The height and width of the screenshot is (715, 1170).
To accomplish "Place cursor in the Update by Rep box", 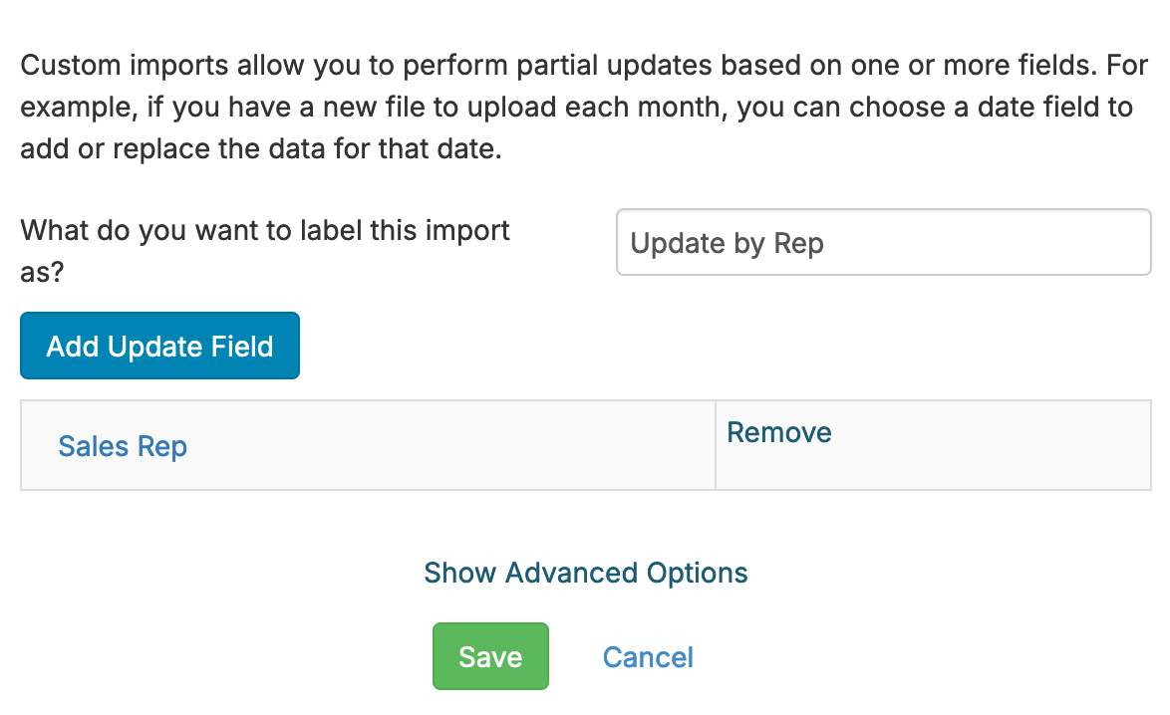I will point(883,242).
